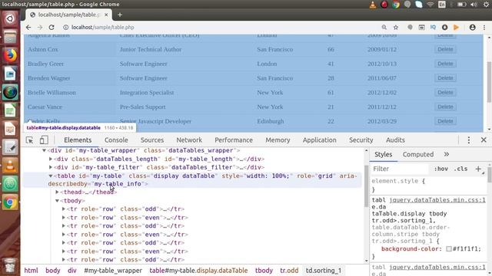Screen dimensions: 492x276
Task: Select body in the breadcrumb bar
Action: tap(53, 271)
